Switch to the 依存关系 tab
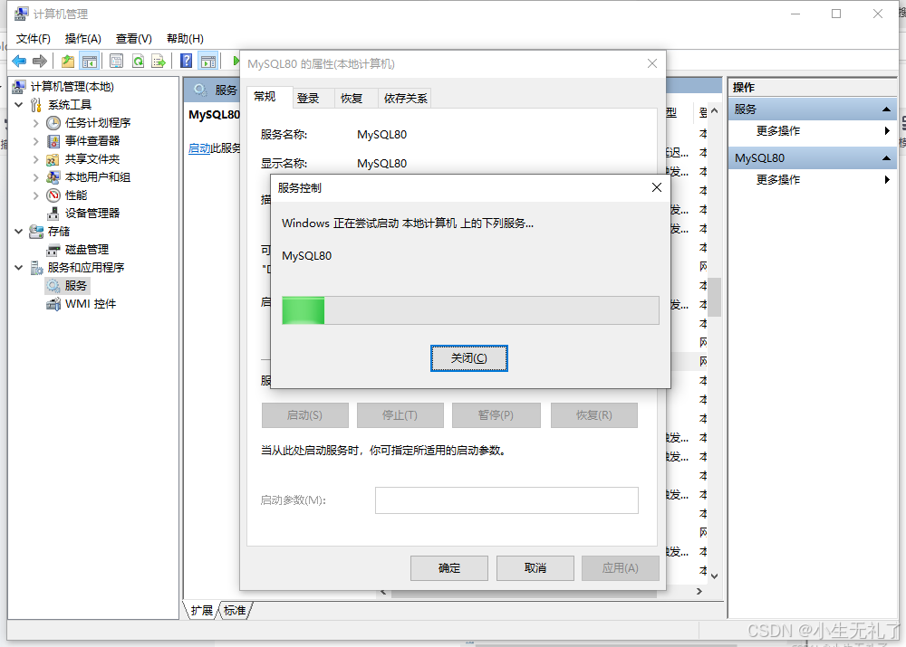Image resolution: width=906 pixels, height=647 pixels. (406, 99)
